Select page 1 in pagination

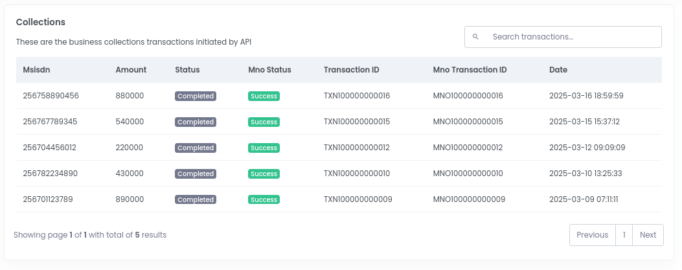point(624,235)
